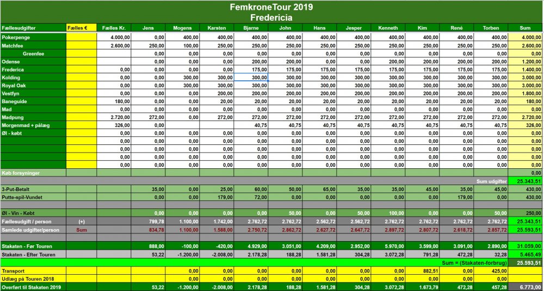Select 3-Put-Betalt value 65,00 for Hans

[319, 189]
